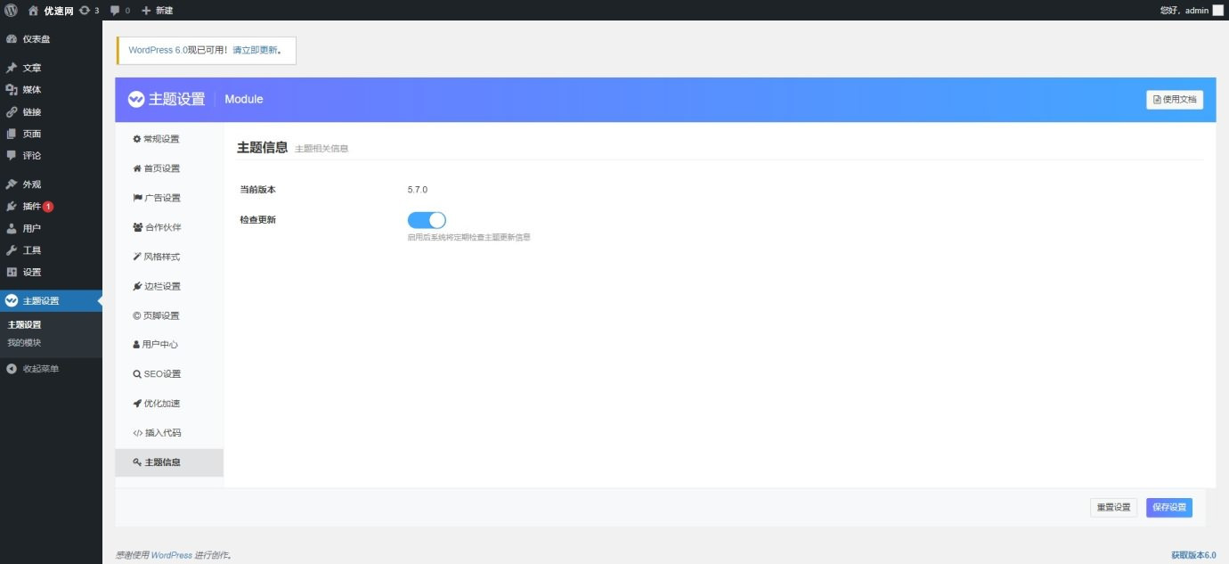
Task: Open 工具 tools menu
Action: pyautogui.click(x=51, y=250)
